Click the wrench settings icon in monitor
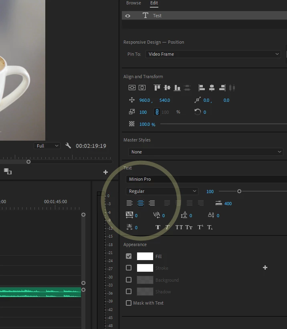Screen dimensions: 287x329 coord(68,145)
